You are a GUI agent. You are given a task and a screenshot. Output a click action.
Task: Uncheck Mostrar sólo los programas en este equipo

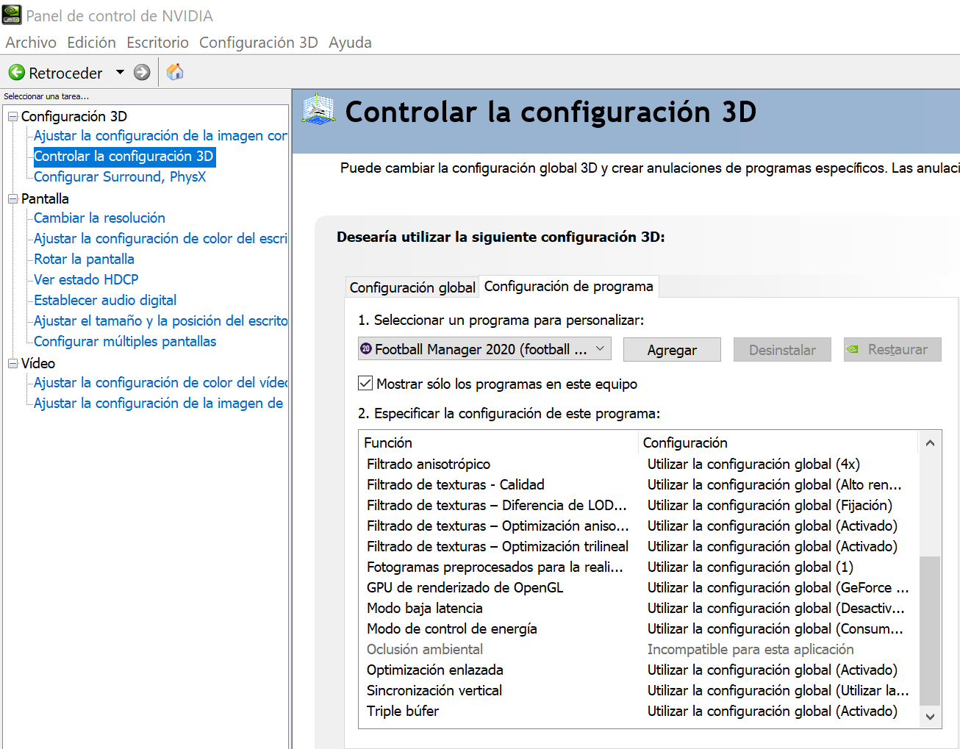coord(365,383)
